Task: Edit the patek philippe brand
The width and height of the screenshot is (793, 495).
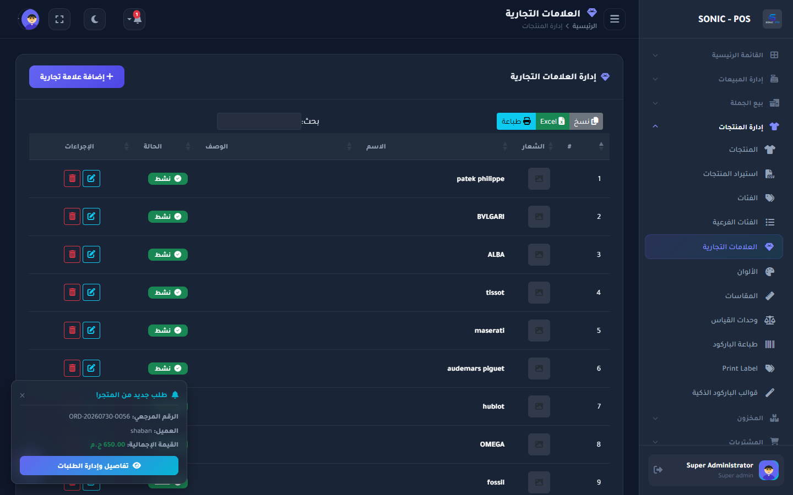Action: point(91,179)
